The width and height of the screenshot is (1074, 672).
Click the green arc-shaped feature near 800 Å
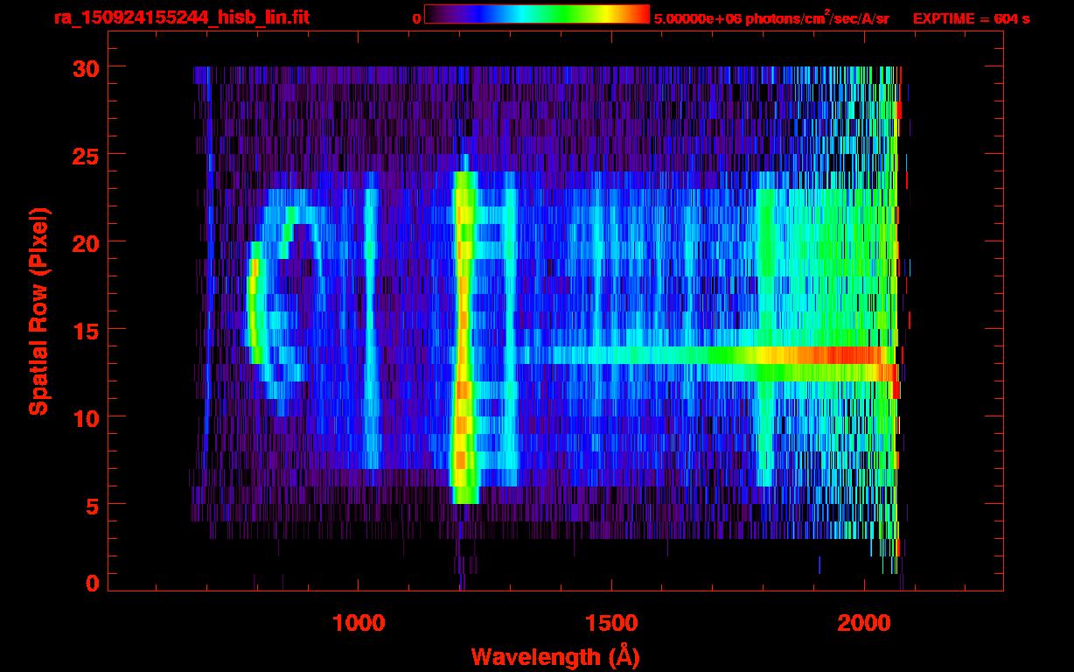pos(255,302)
